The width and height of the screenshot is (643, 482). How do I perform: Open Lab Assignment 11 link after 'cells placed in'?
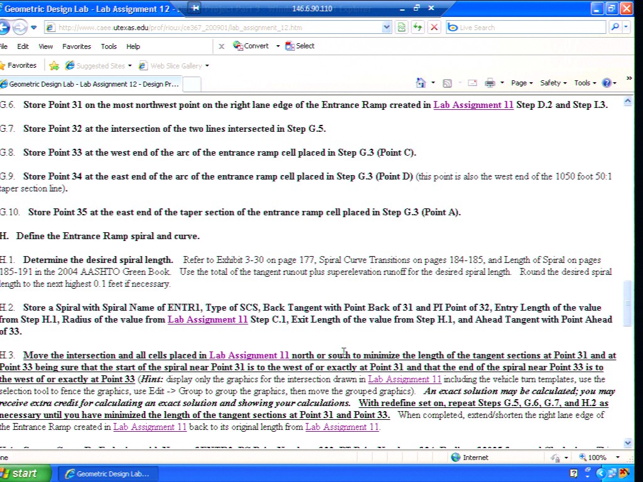[x=249, y=355]
